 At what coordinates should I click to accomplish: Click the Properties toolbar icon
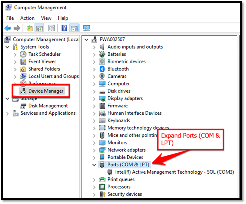pos(52,28)
